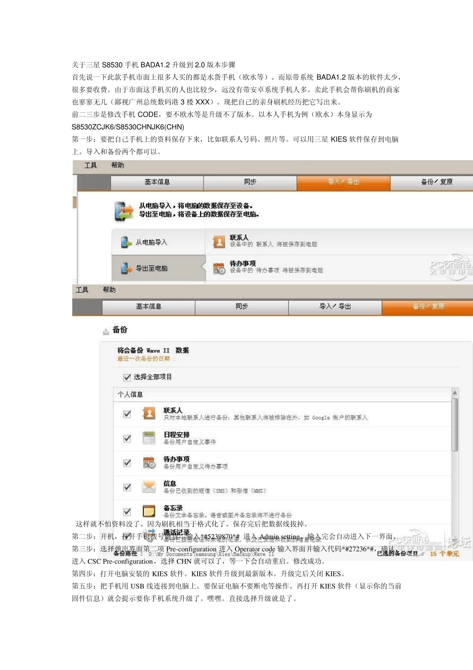Switch to 同步 tab in upper screenshot
The width and height of the screenshot is (473, 670).
point(250,182)
